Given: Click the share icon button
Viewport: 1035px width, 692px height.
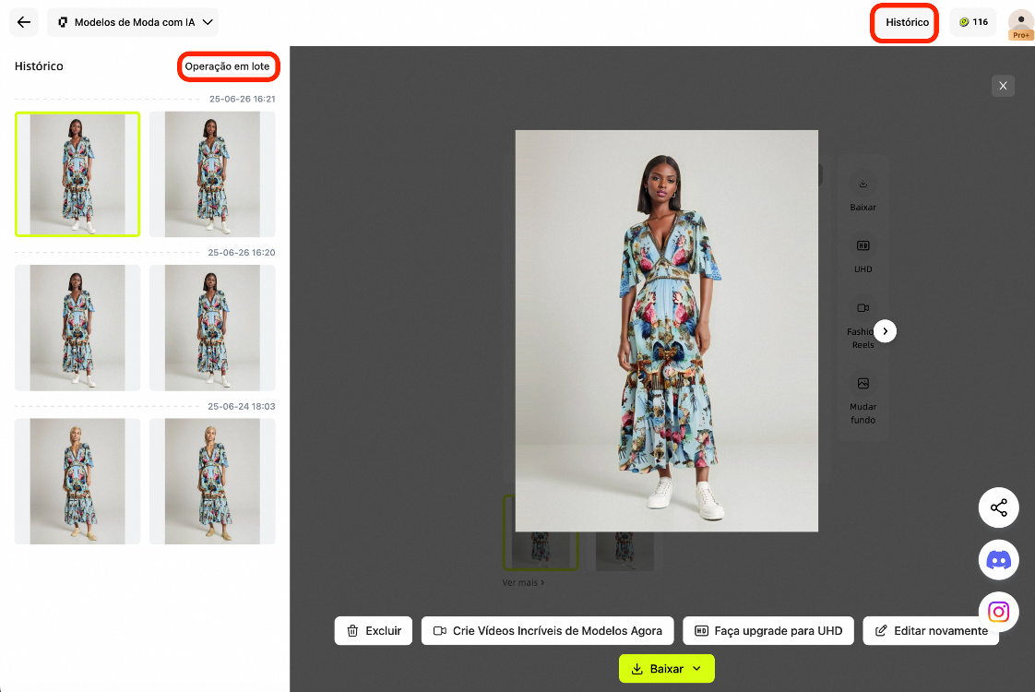Looking at the screenshot, I should coord(998,507).
